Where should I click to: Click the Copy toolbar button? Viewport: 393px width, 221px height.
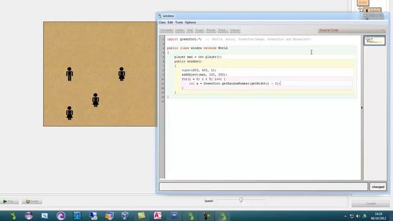199,30
